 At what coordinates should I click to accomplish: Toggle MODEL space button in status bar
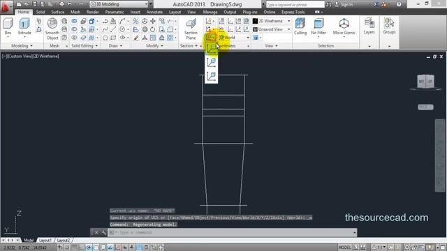[344, 248]
